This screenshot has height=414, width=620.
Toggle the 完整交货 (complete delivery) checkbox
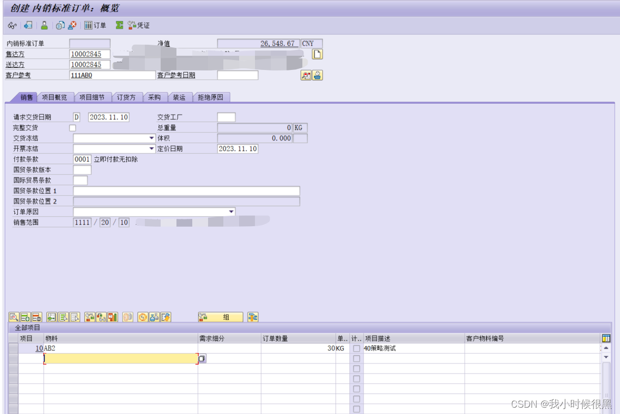[73, 127]
